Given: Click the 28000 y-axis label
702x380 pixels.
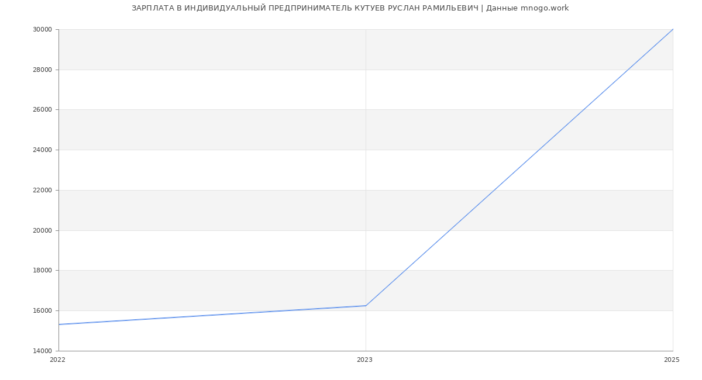Looking at the screenshot, I should click(x=43, y=70).
